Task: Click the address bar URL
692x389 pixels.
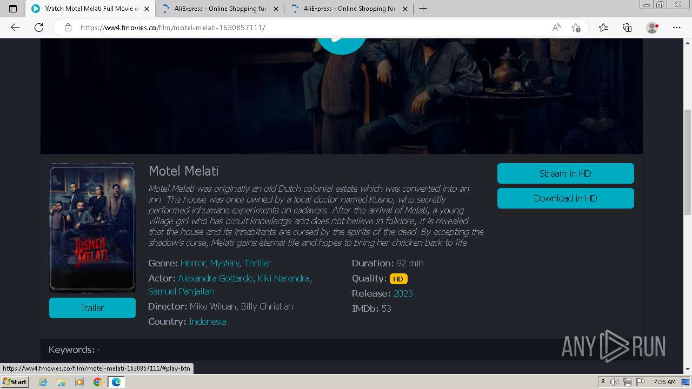Action: click(x=173, y=28)
